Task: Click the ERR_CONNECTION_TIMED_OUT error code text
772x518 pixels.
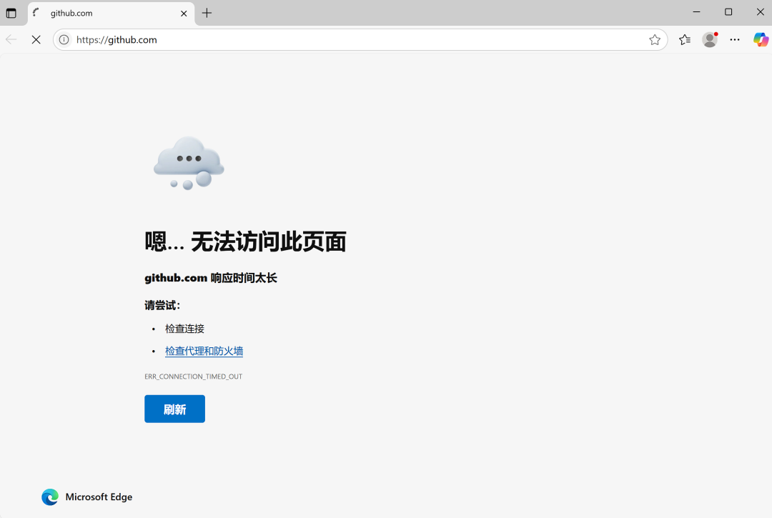Action: coord(193,377)
